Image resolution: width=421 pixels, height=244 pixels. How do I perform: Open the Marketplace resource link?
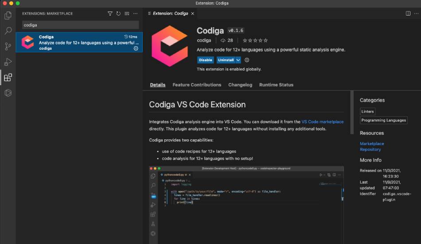point(372,143)
